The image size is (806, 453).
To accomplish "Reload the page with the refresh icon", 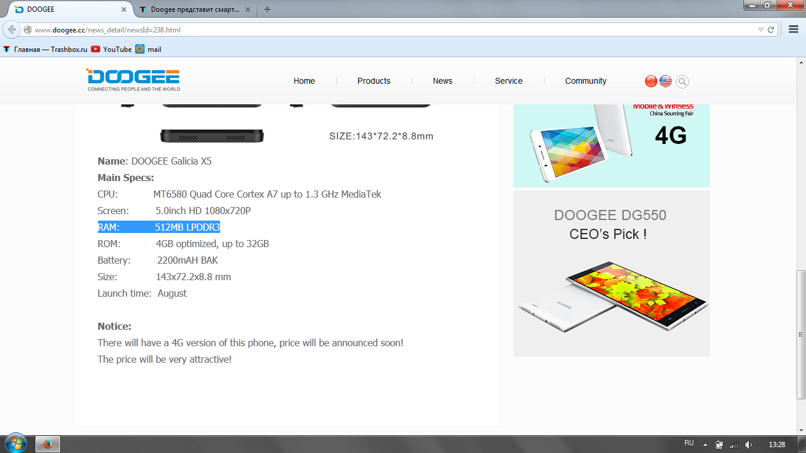I will pos(771,29).
